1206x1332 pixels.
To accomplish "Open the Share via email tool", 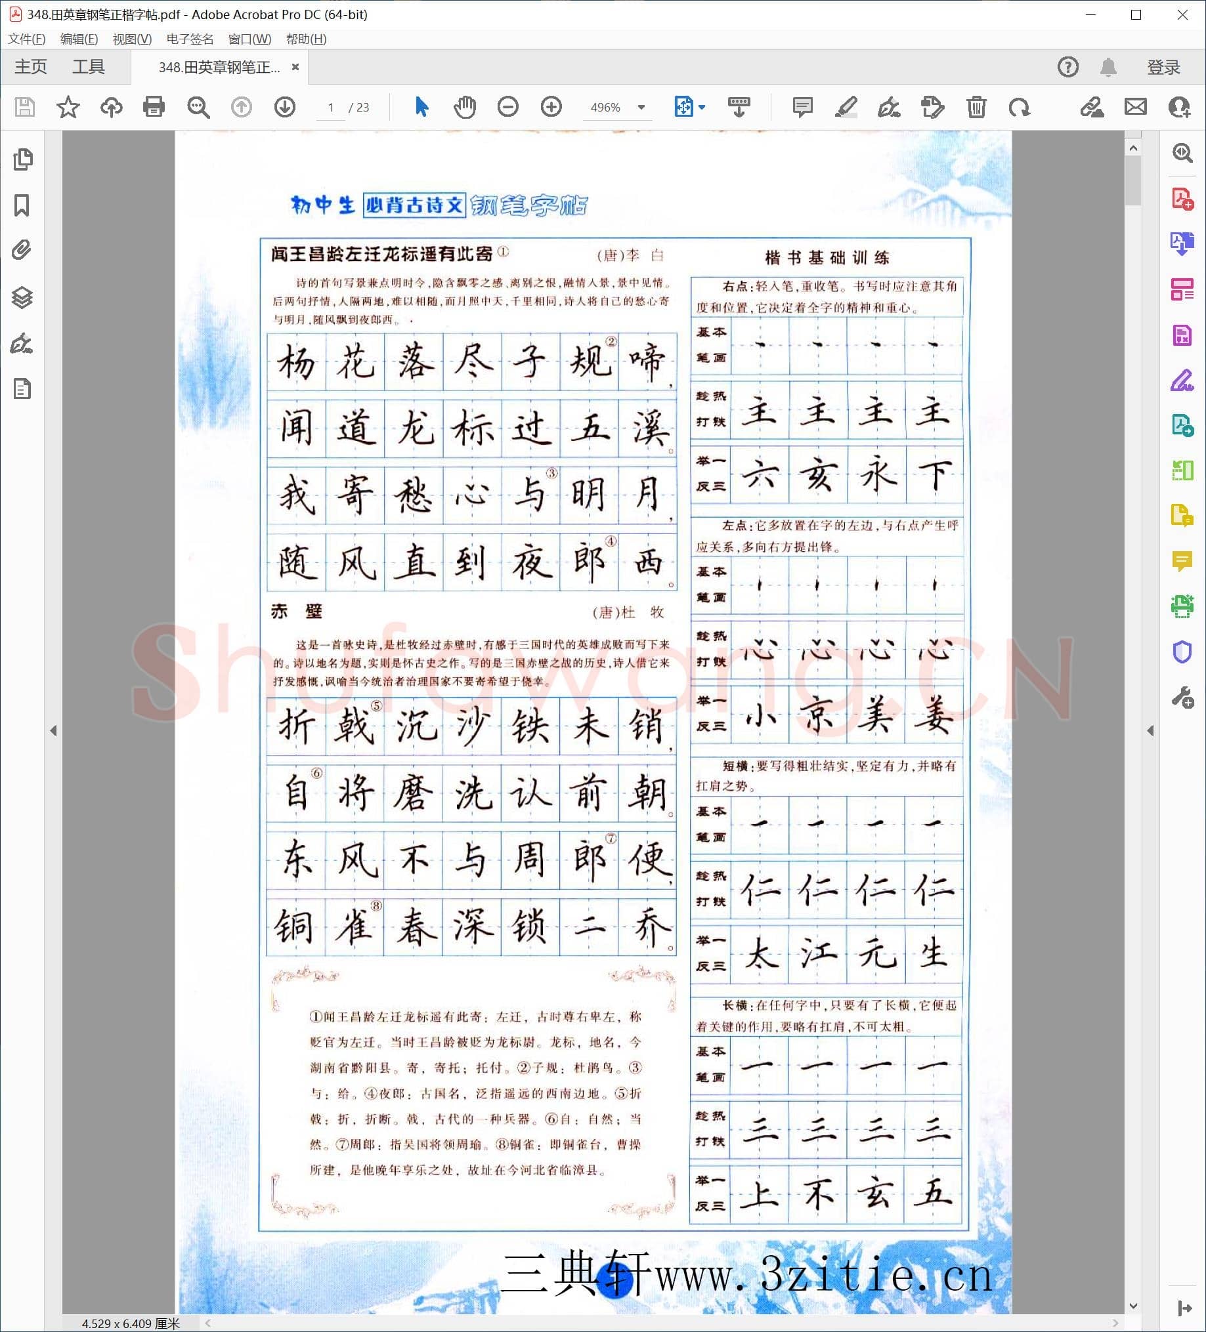I will 1135,106.
